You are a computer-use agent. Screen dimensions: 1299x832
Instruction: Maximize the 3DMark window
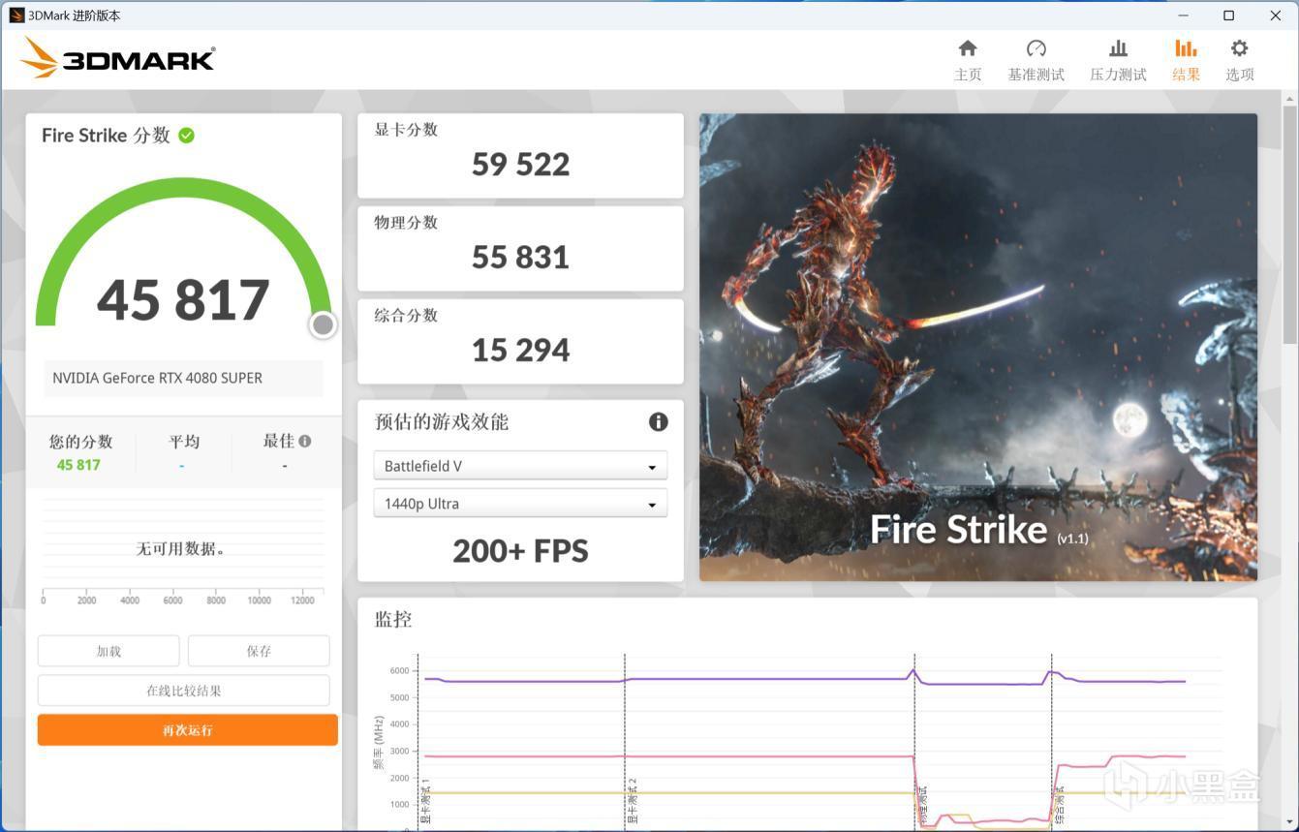pyautogui.click(x=1229, y=15)
